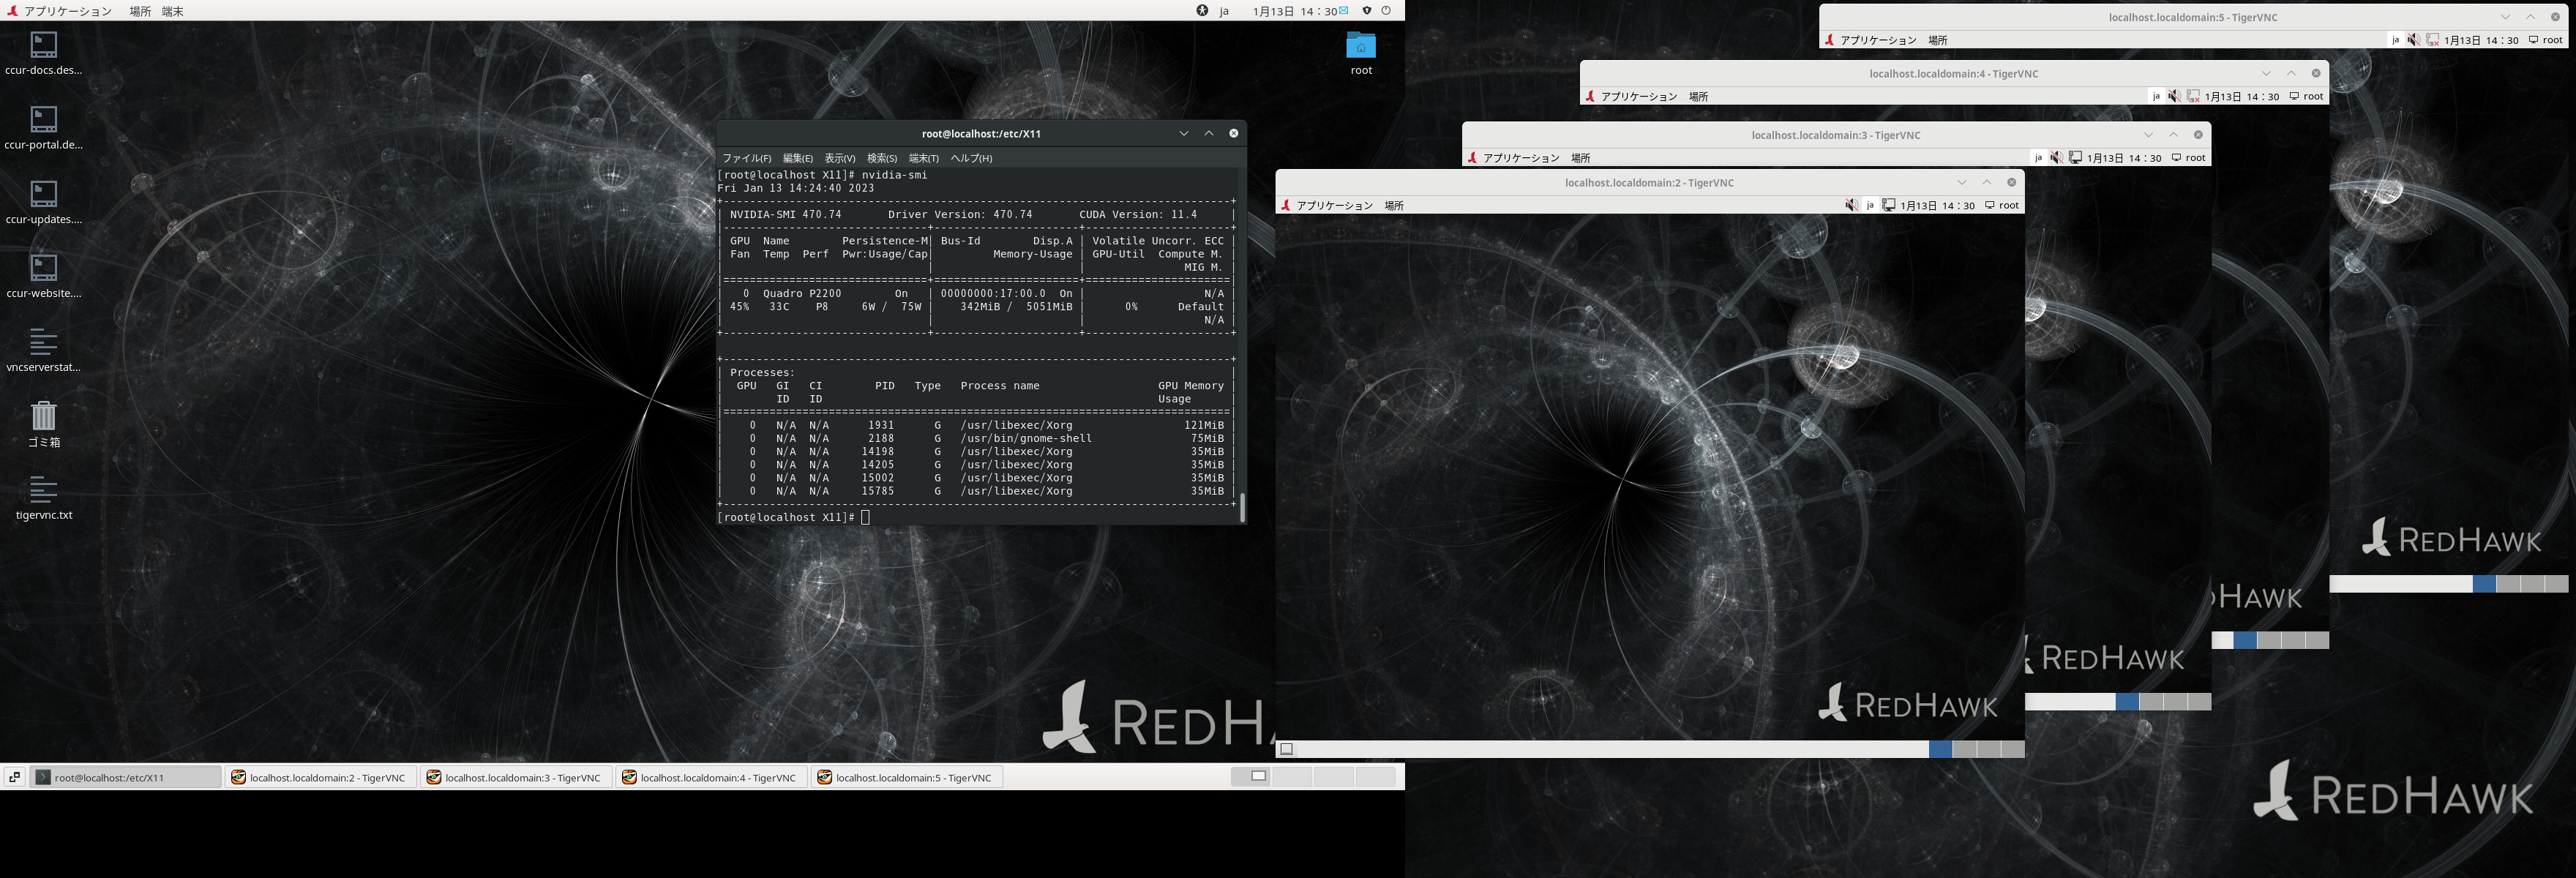
Task: Select the vncserverstat text file icon
Action: 43,348
